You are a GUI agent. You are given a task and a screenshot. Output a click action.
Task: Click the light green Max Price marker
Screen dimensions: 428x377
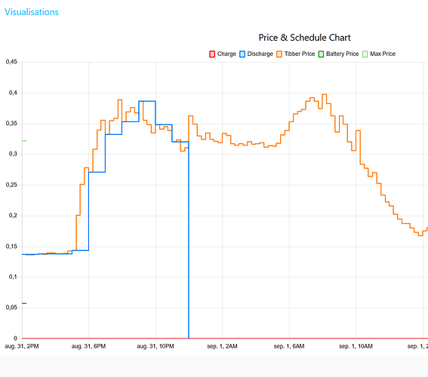(x=24, y=141)
